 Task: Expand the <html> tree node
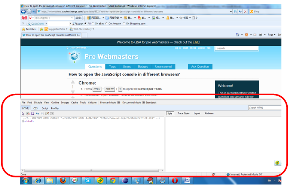23,121
